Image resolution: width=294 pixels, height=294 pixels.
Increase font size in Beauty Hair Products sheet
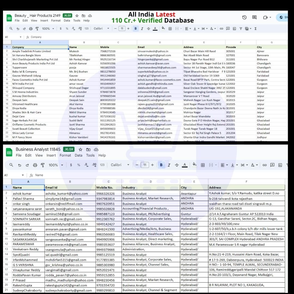pyautogui.click(x=128, y=29)
